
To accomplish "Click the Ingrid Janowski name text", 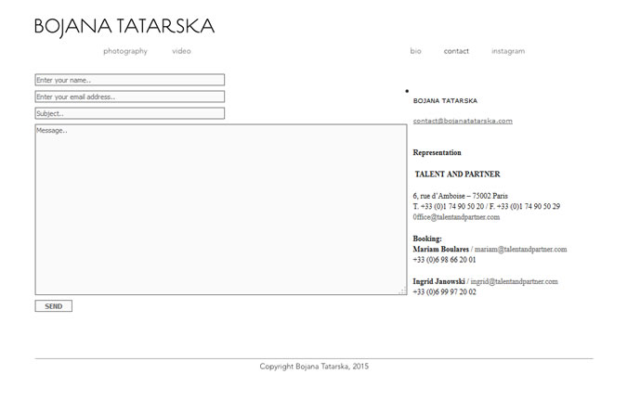I will (x=438, y=281).
